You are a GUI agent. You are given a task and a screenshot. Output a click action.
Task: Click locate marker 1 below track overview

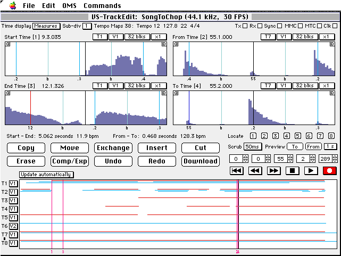pyautogui.click(x=52, y=252)
